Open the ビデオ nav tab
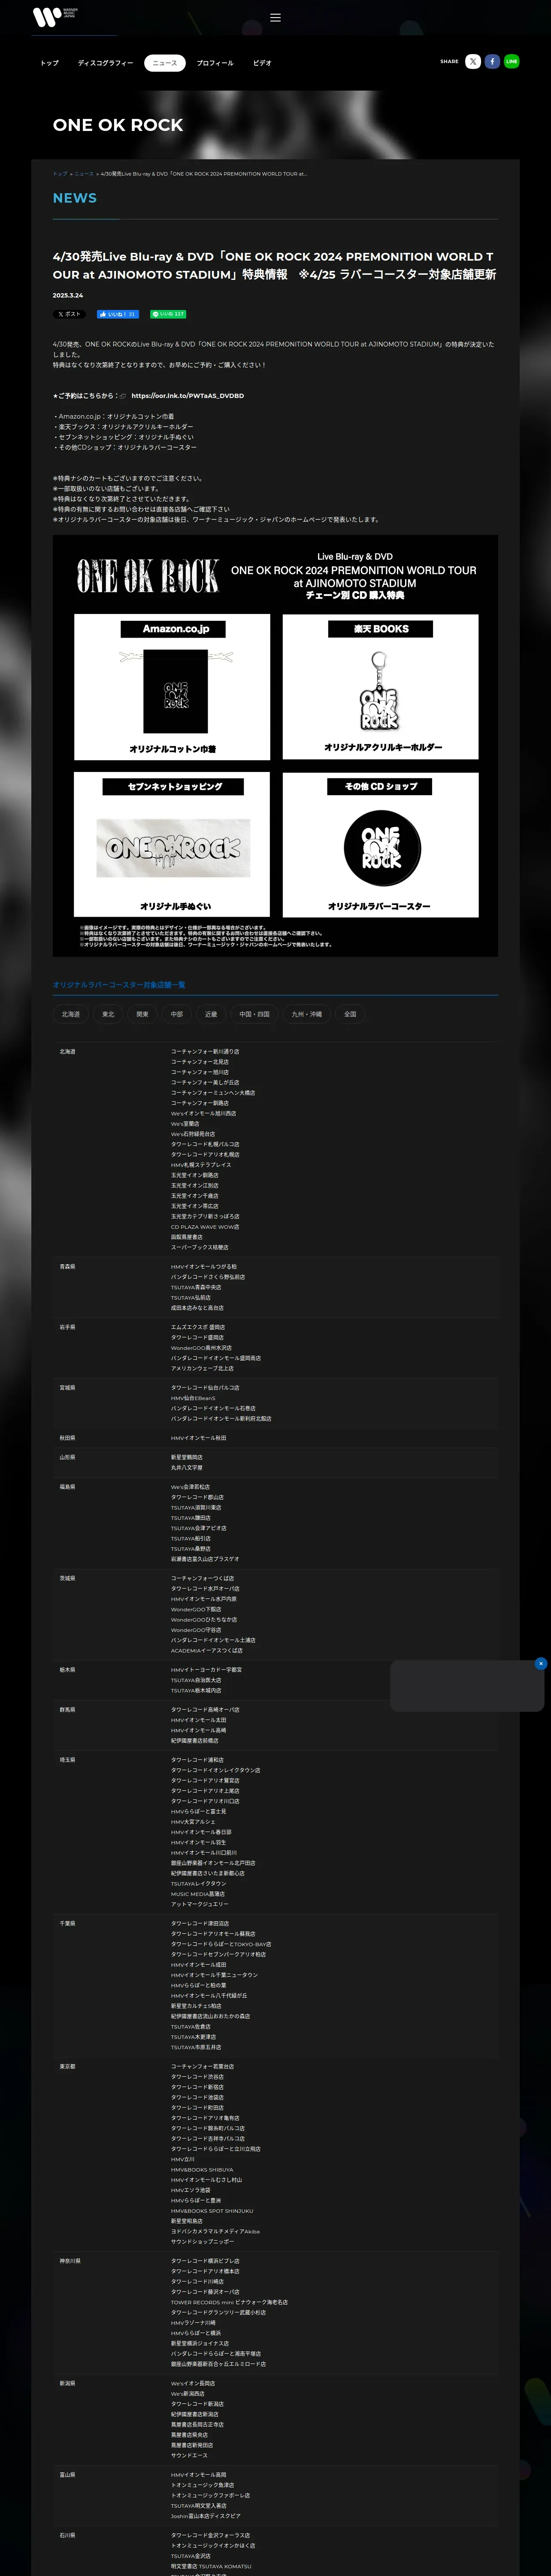 262,63
